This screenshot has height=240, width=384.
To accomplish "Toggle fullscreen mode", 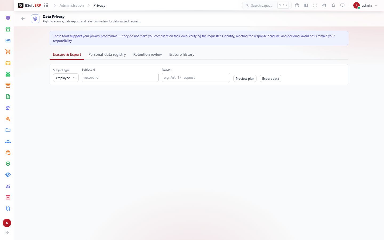I will [315, 5].
